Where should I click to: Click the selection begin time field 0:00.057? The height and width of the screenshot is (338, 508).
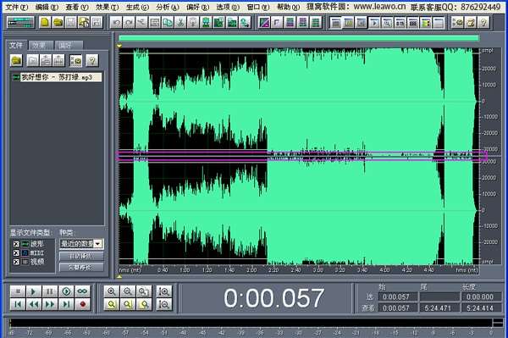click(398, 296)
